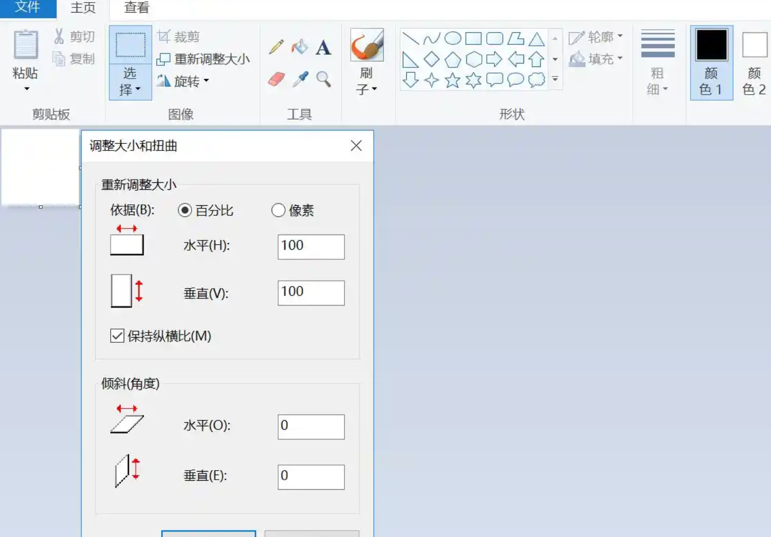Open the 文件 menu
This screenshot has height=537, width=771.
[28, 8]
